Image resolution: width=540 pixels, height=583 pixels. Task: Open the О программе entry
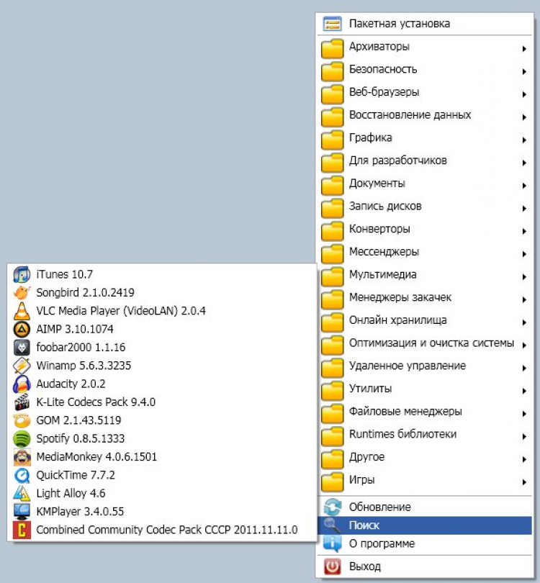click(x=425, y=543)
